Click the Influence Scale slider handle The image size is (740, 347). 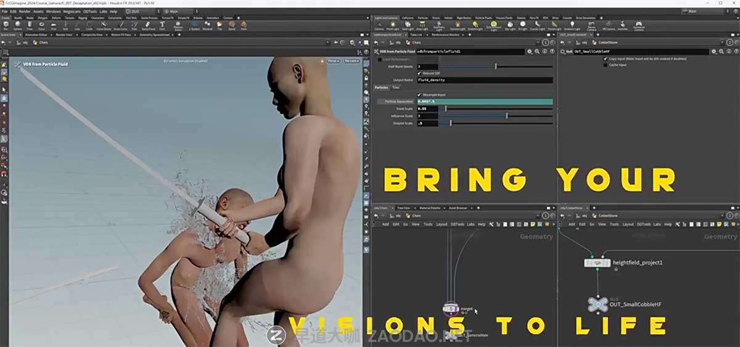coord(507,116)
